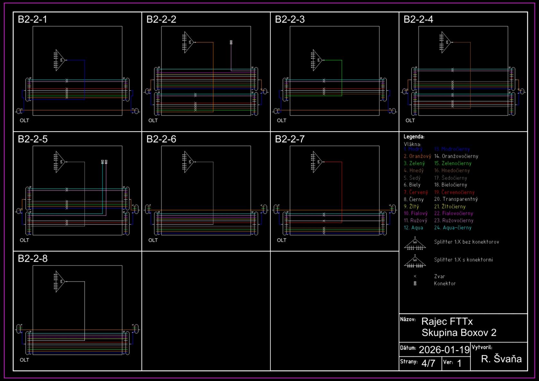Click the legend icon for splitter with connectors

tap(415, 261)
